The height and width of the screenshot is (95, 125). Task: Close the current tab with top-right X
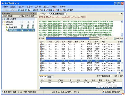122,14
